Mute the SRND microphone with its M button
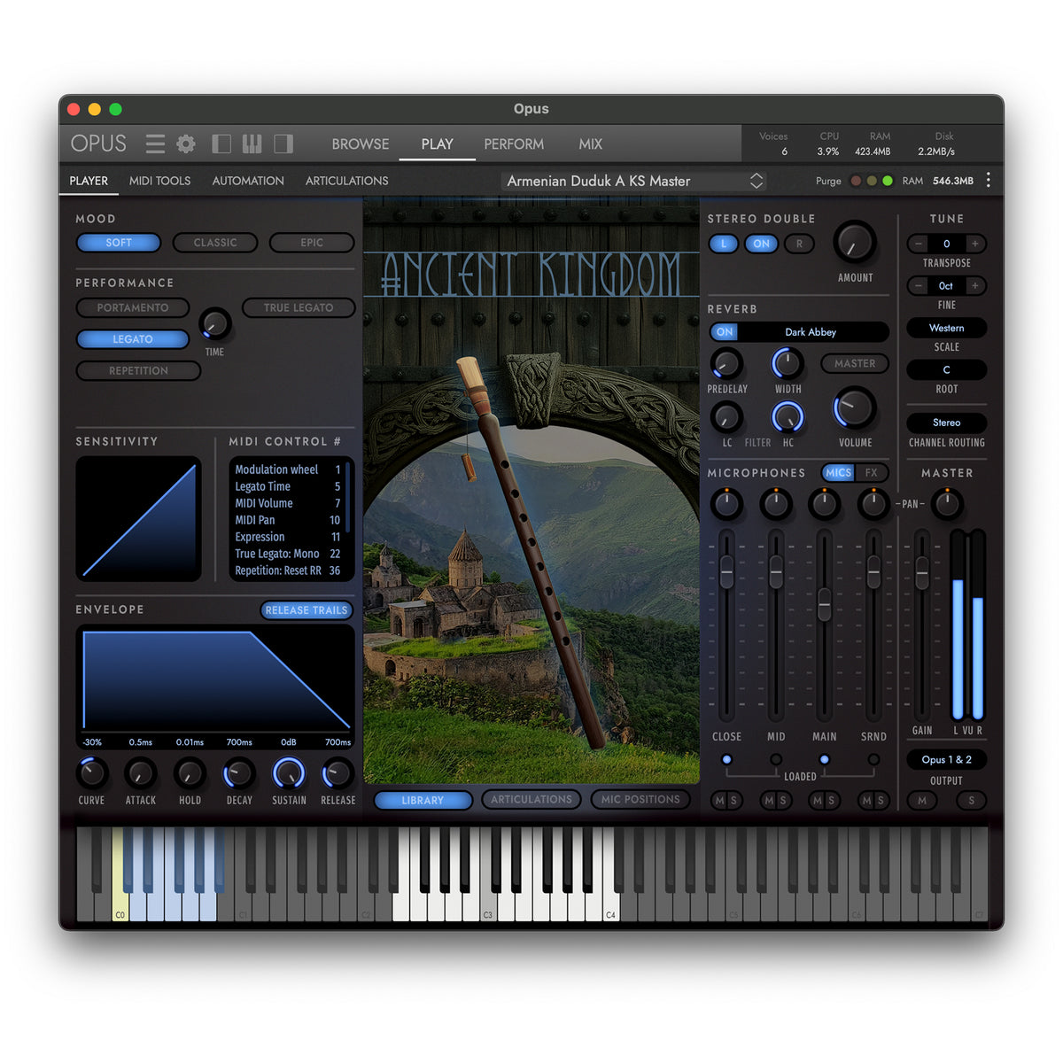The height and width of the screenshot is (1063, 1063). [x=866, y=801]
